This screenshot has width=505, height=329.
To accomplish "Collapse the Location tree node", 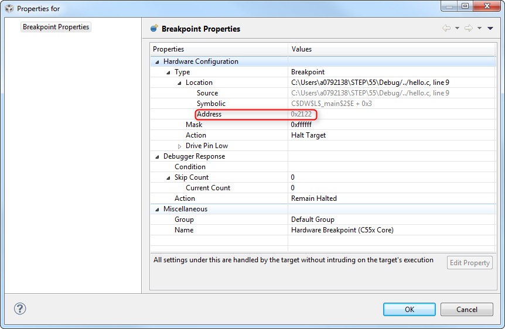I will tap(179, 83).
